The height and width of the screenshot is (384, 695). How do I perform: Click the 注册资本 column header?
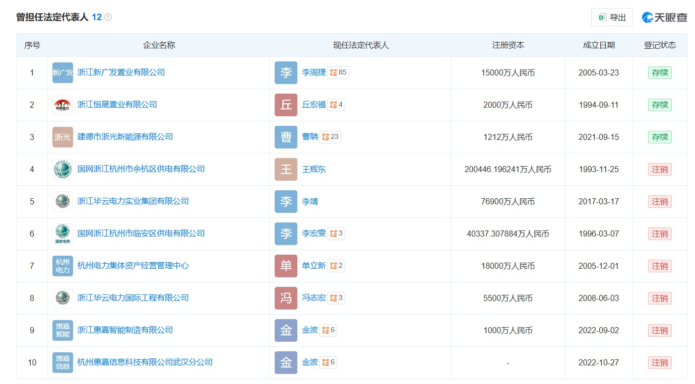pyautogui.click(x=508, y=45)
